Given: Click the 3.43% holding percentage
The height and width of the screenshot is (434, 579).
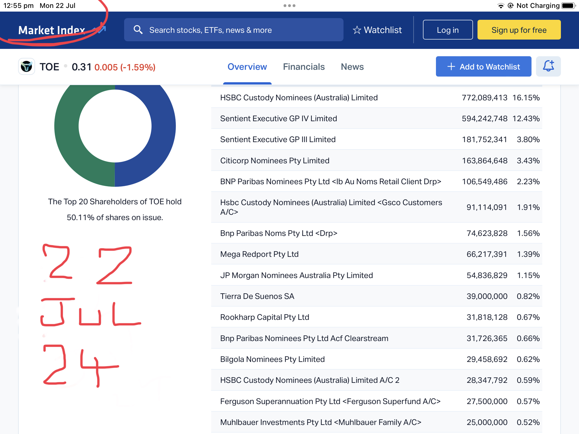Looking at the screenshot, I should 528,160.
